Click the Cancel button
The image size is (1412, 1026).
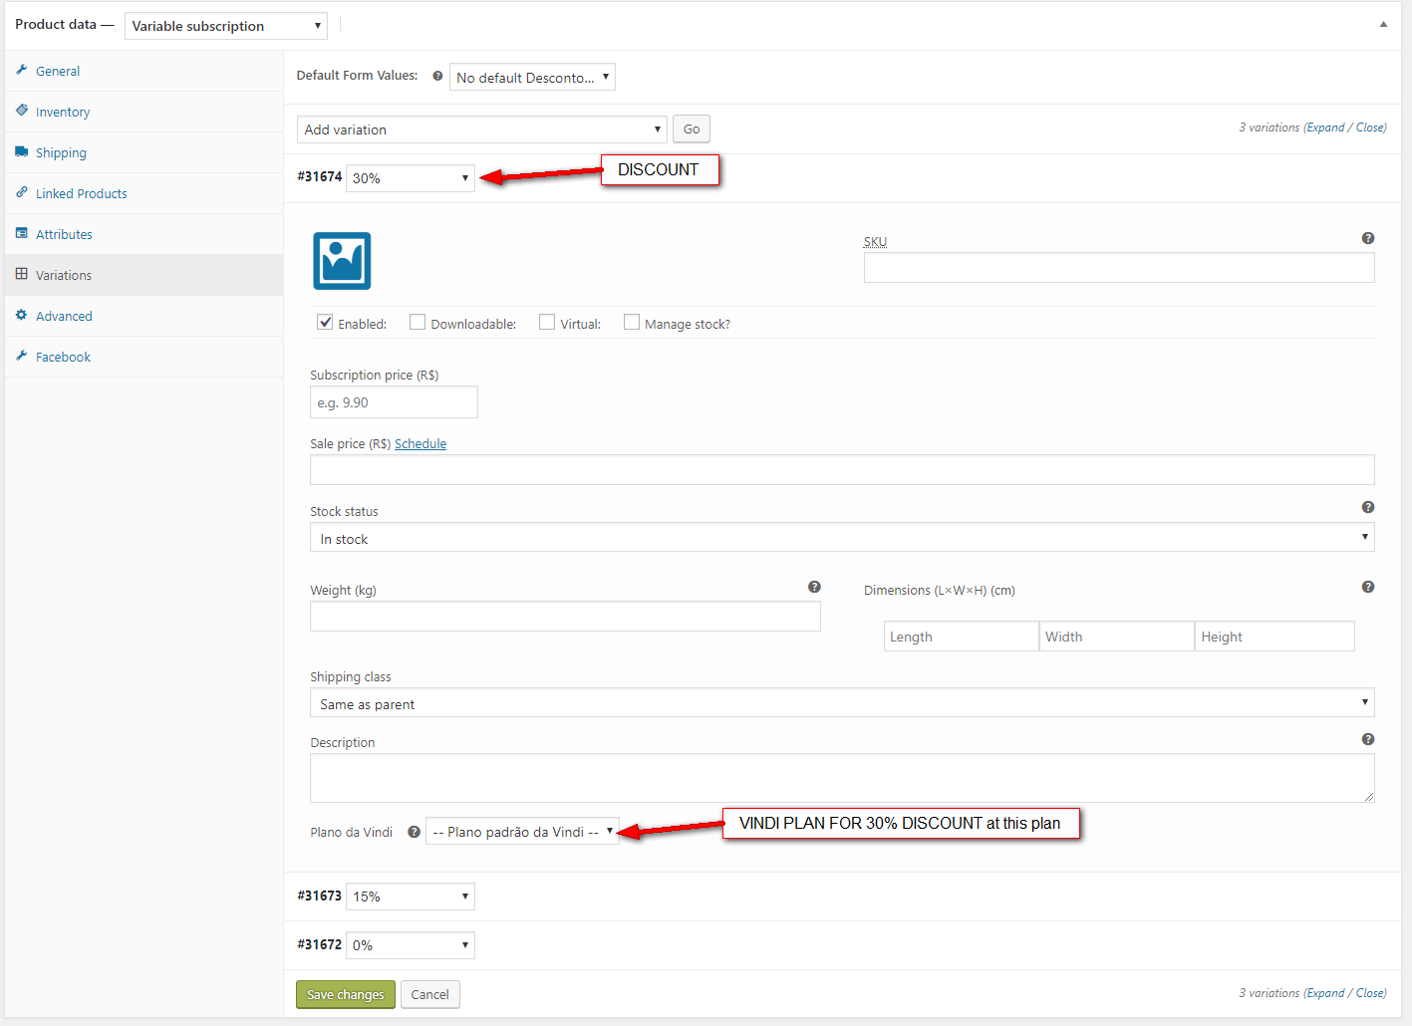coord(430,994)
